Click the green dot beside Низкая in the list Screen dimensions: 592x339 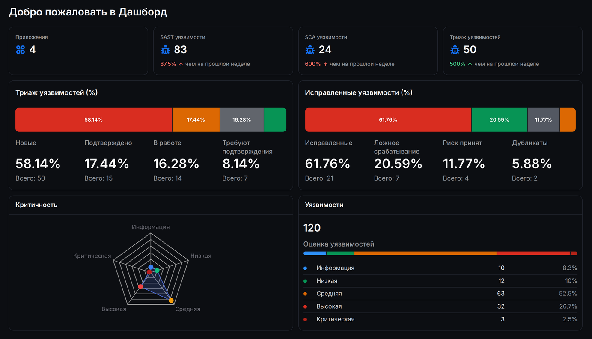(x=305, y=281)
